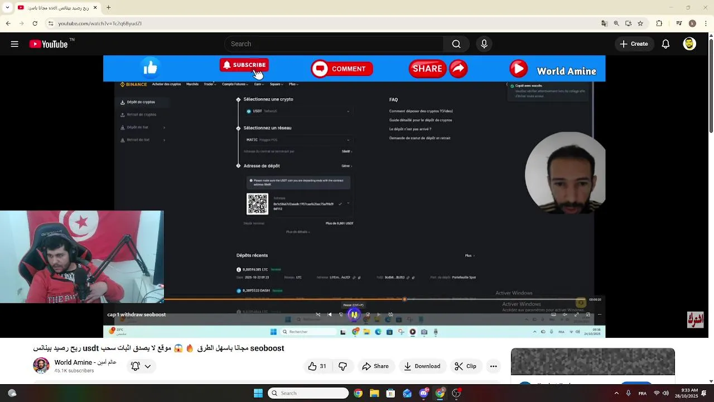Image resolution: width=714 pixels, height=402 pixels.
Task: Click the Windows taskbar Search box
Action: (308, 393)
